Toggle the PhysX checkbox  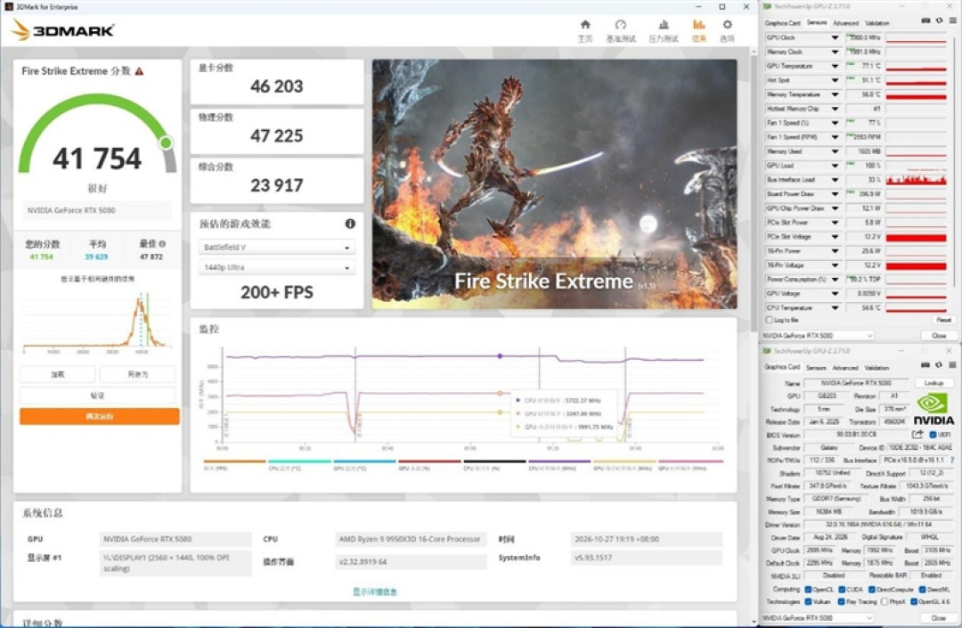(x=885, y=601)
